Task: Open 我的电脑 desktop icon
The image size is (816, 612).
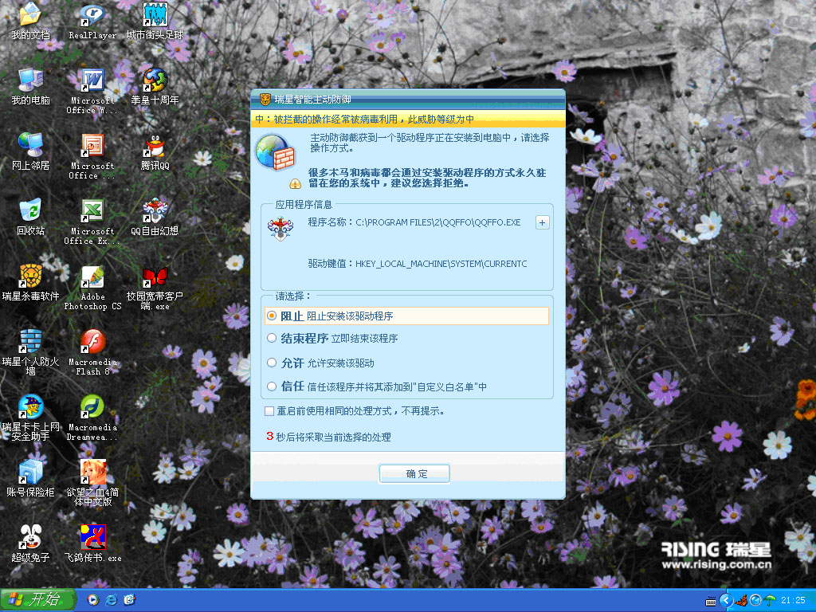Action: tap(30, 86)
